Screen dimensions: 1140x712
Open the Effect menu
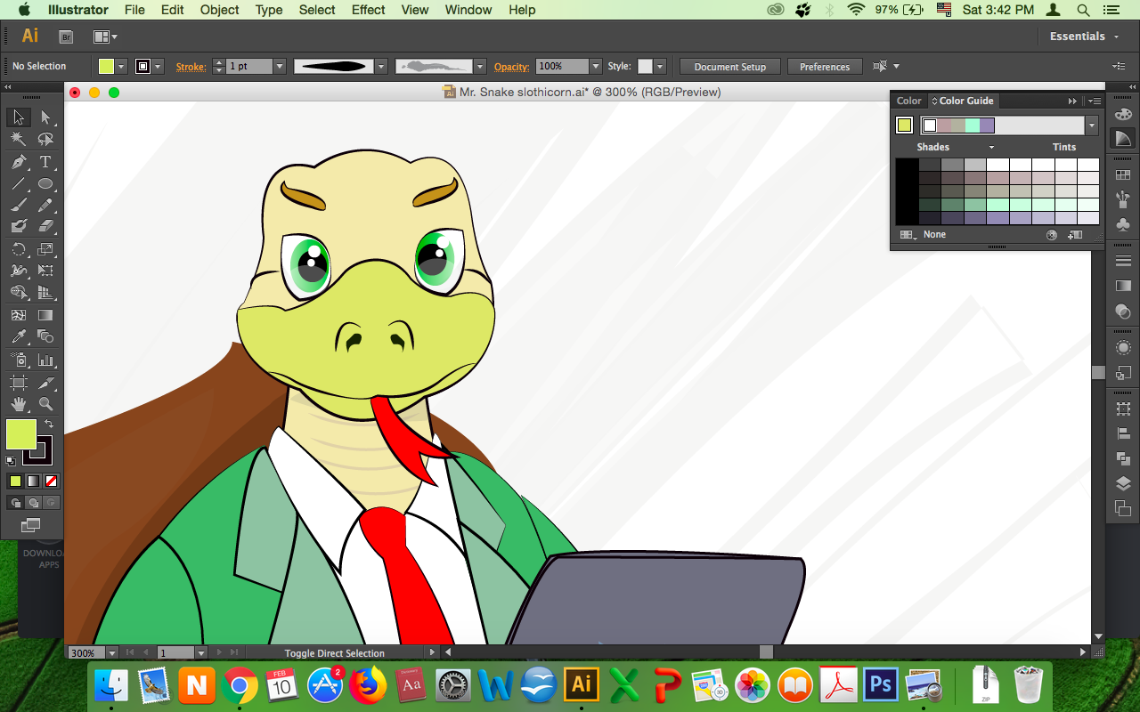[368, 10]
